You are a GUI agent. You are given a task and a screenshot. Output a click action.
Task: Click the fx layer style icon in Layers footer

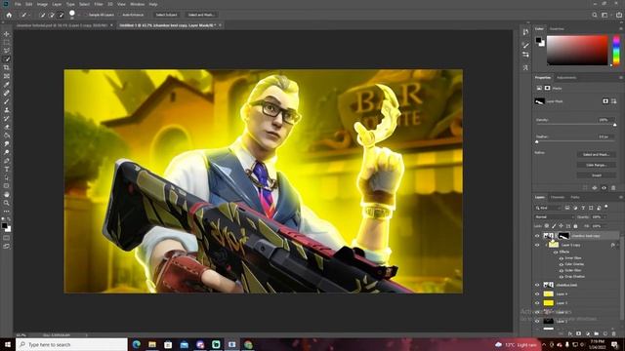click(570, 333)
